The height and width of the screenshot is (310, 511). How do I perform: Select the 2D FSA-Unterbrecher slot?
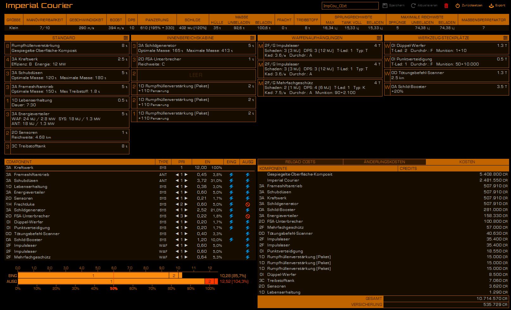193,62
